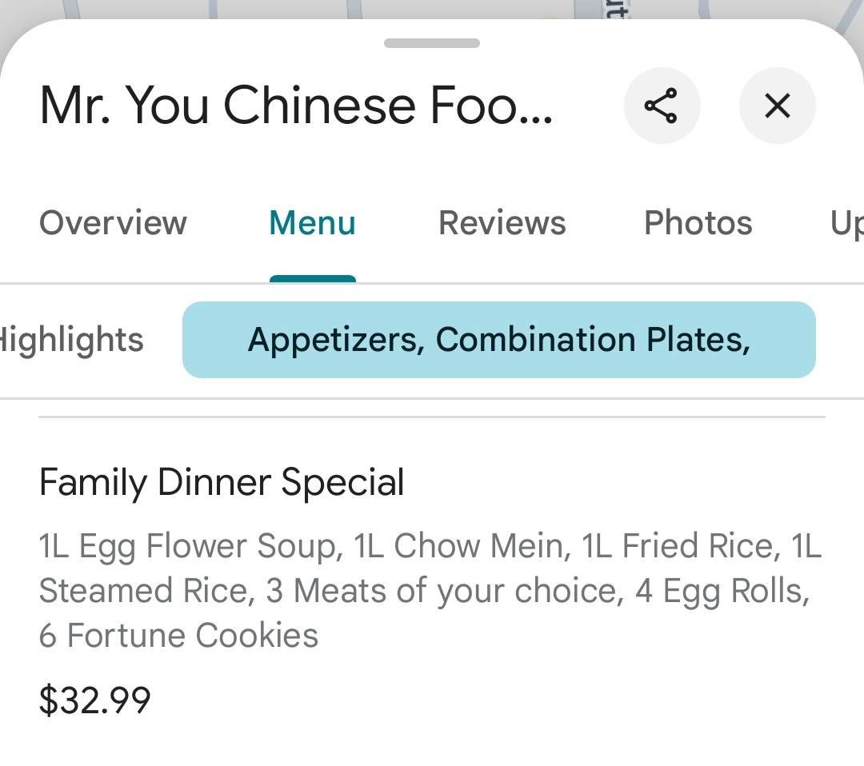Open the Family Dinner Special item
Screen dimensions: 864x766
pos(222,482)
